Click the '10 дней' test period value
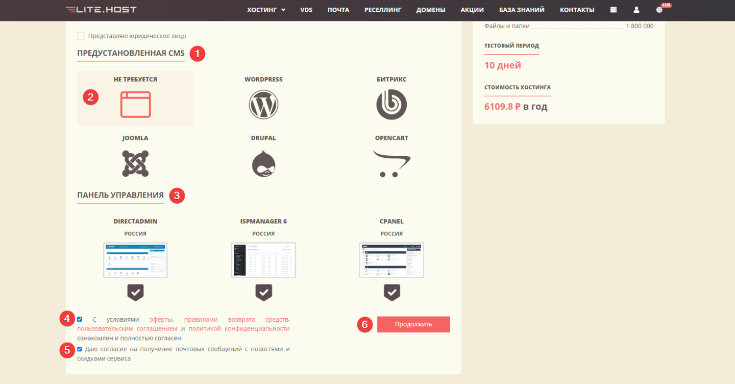Image resolution: width=735 pixels, height=384 pixels. coord(503,65)
